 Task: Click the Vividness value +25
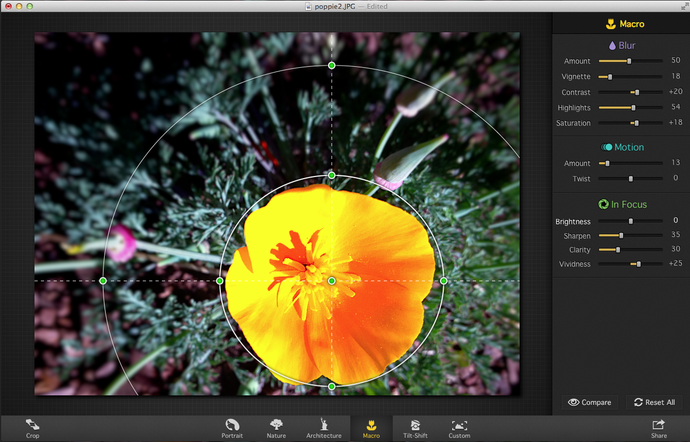point(676,263)
